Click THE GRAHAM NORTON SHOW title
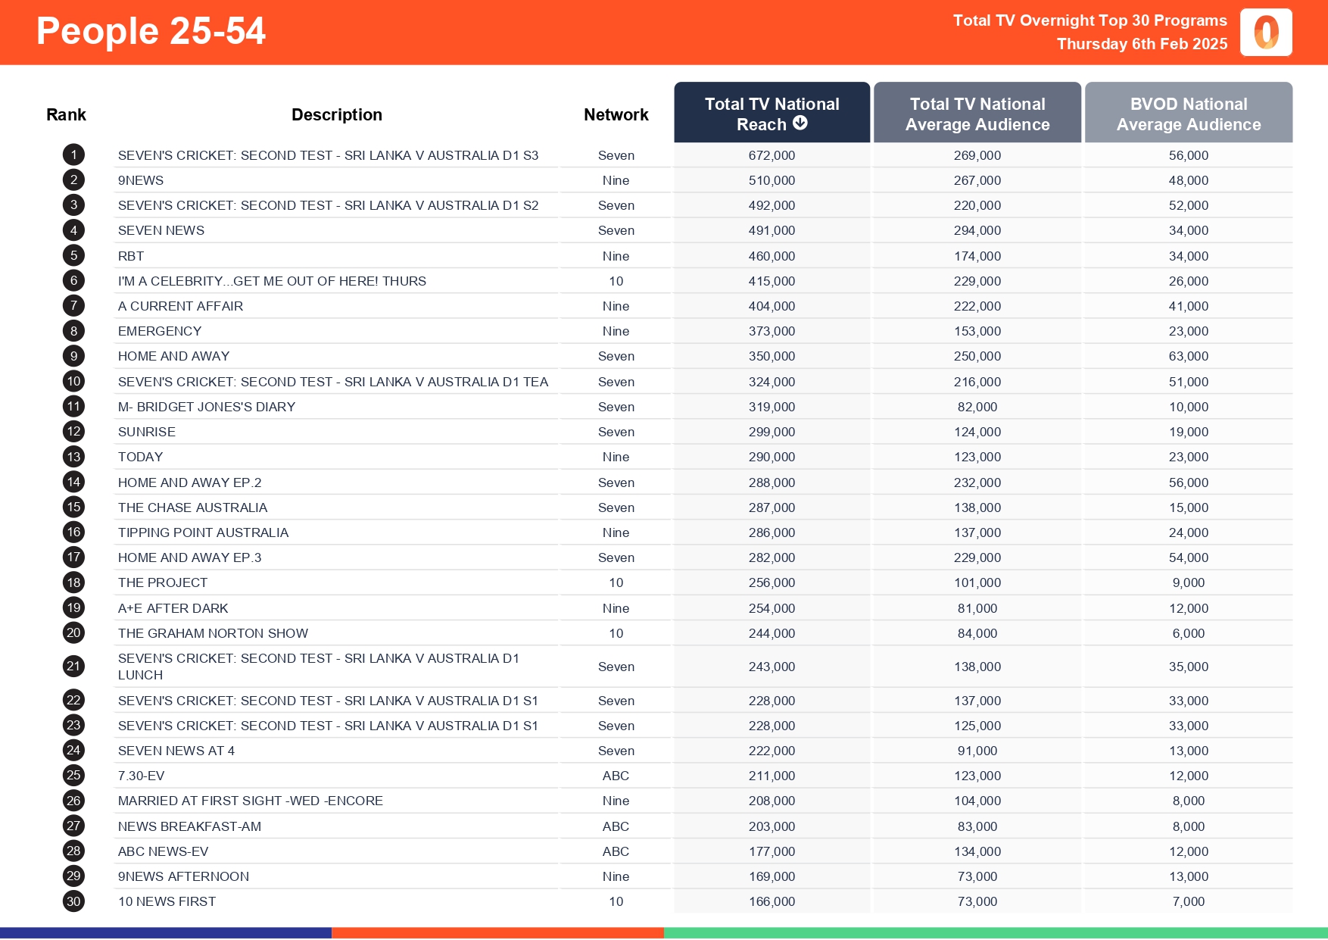The height and width of the screenshot is (940, 1328). point(213,633)
